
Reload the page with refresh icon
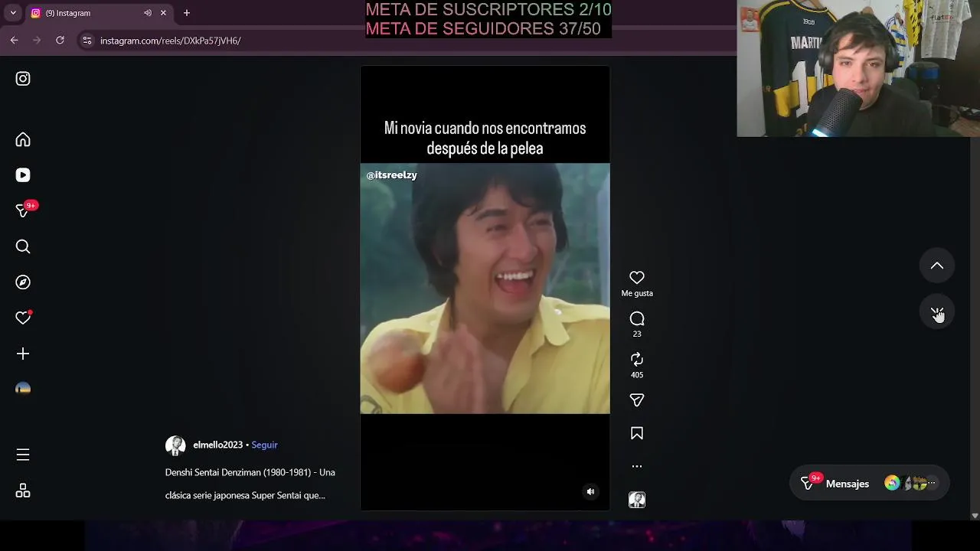tap(60, 41)
